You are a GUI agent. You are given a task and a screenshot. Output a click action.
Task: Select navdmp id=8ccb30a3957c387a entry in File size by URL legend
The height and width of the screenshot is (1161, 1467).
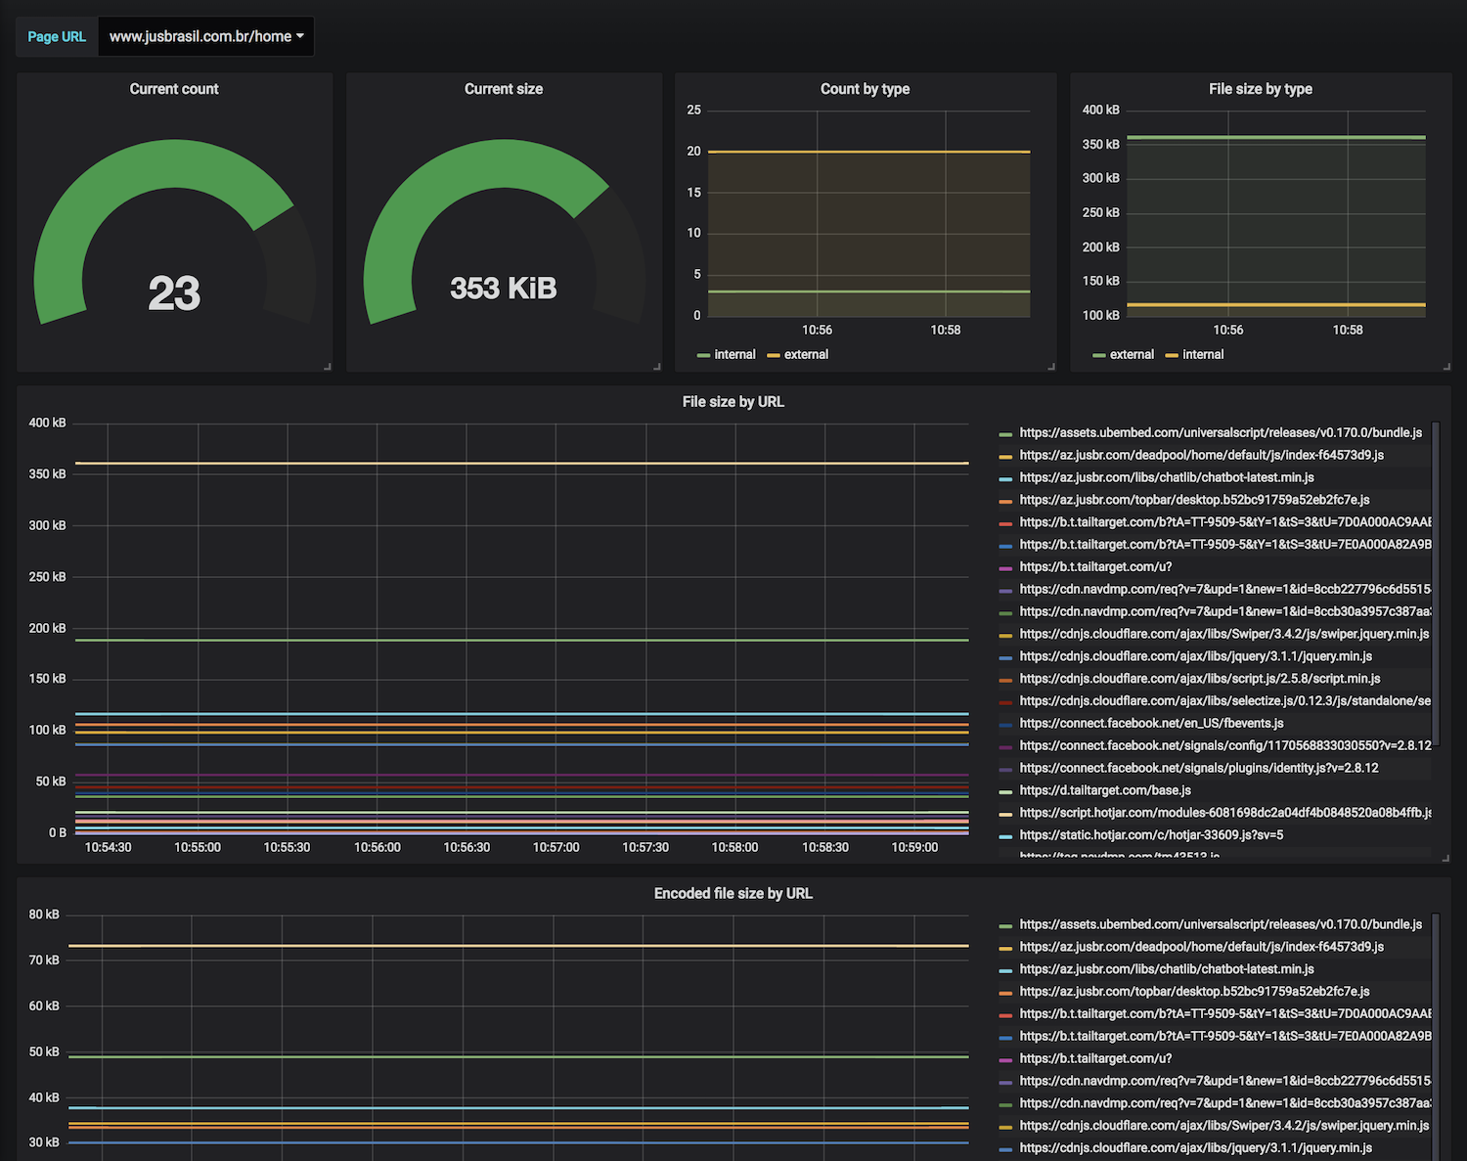(1225, 612)
